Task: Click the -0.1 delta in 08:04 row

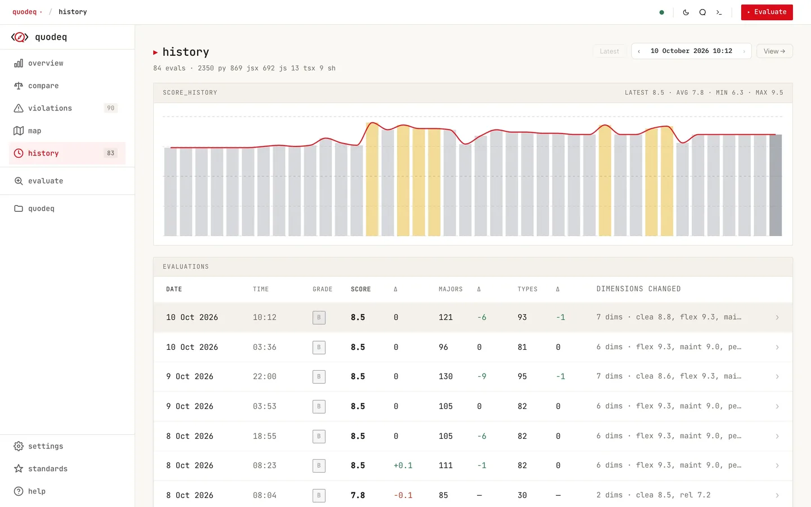Action: pyautogui.click(x=403, y=495)
